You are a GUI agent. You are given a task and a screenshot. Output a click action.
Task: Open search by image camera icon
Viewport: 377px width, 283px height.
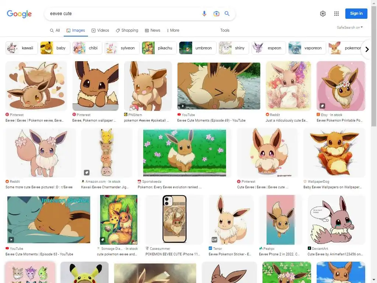(x=216, y=14)
